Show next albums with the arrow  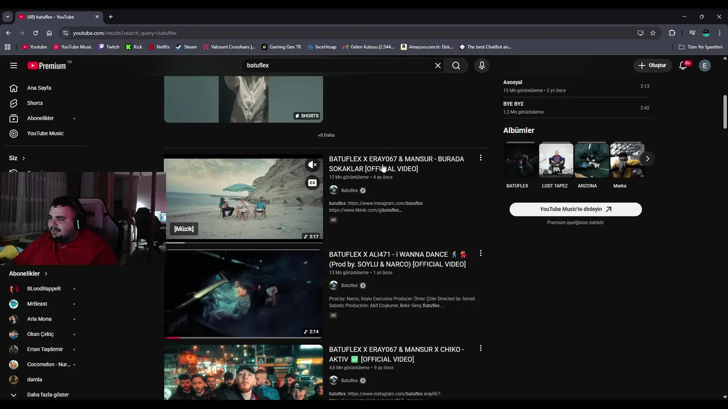pos(647,158)
